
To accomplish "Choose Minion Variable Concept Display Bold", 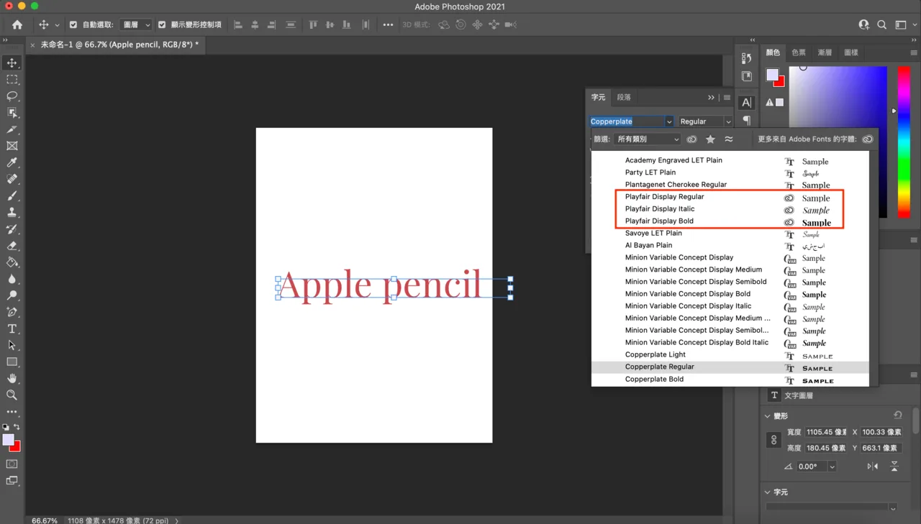I will click(730, 294).
